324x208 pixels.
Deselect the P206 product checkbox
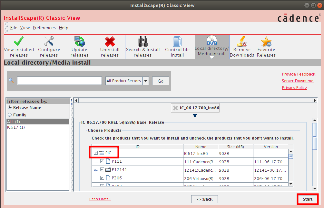coord(102,178)
